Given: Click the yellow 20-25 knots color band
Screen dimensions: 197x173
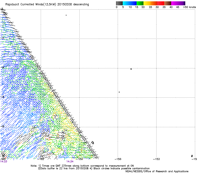Looking at the screenshot, I should [147, 3].
